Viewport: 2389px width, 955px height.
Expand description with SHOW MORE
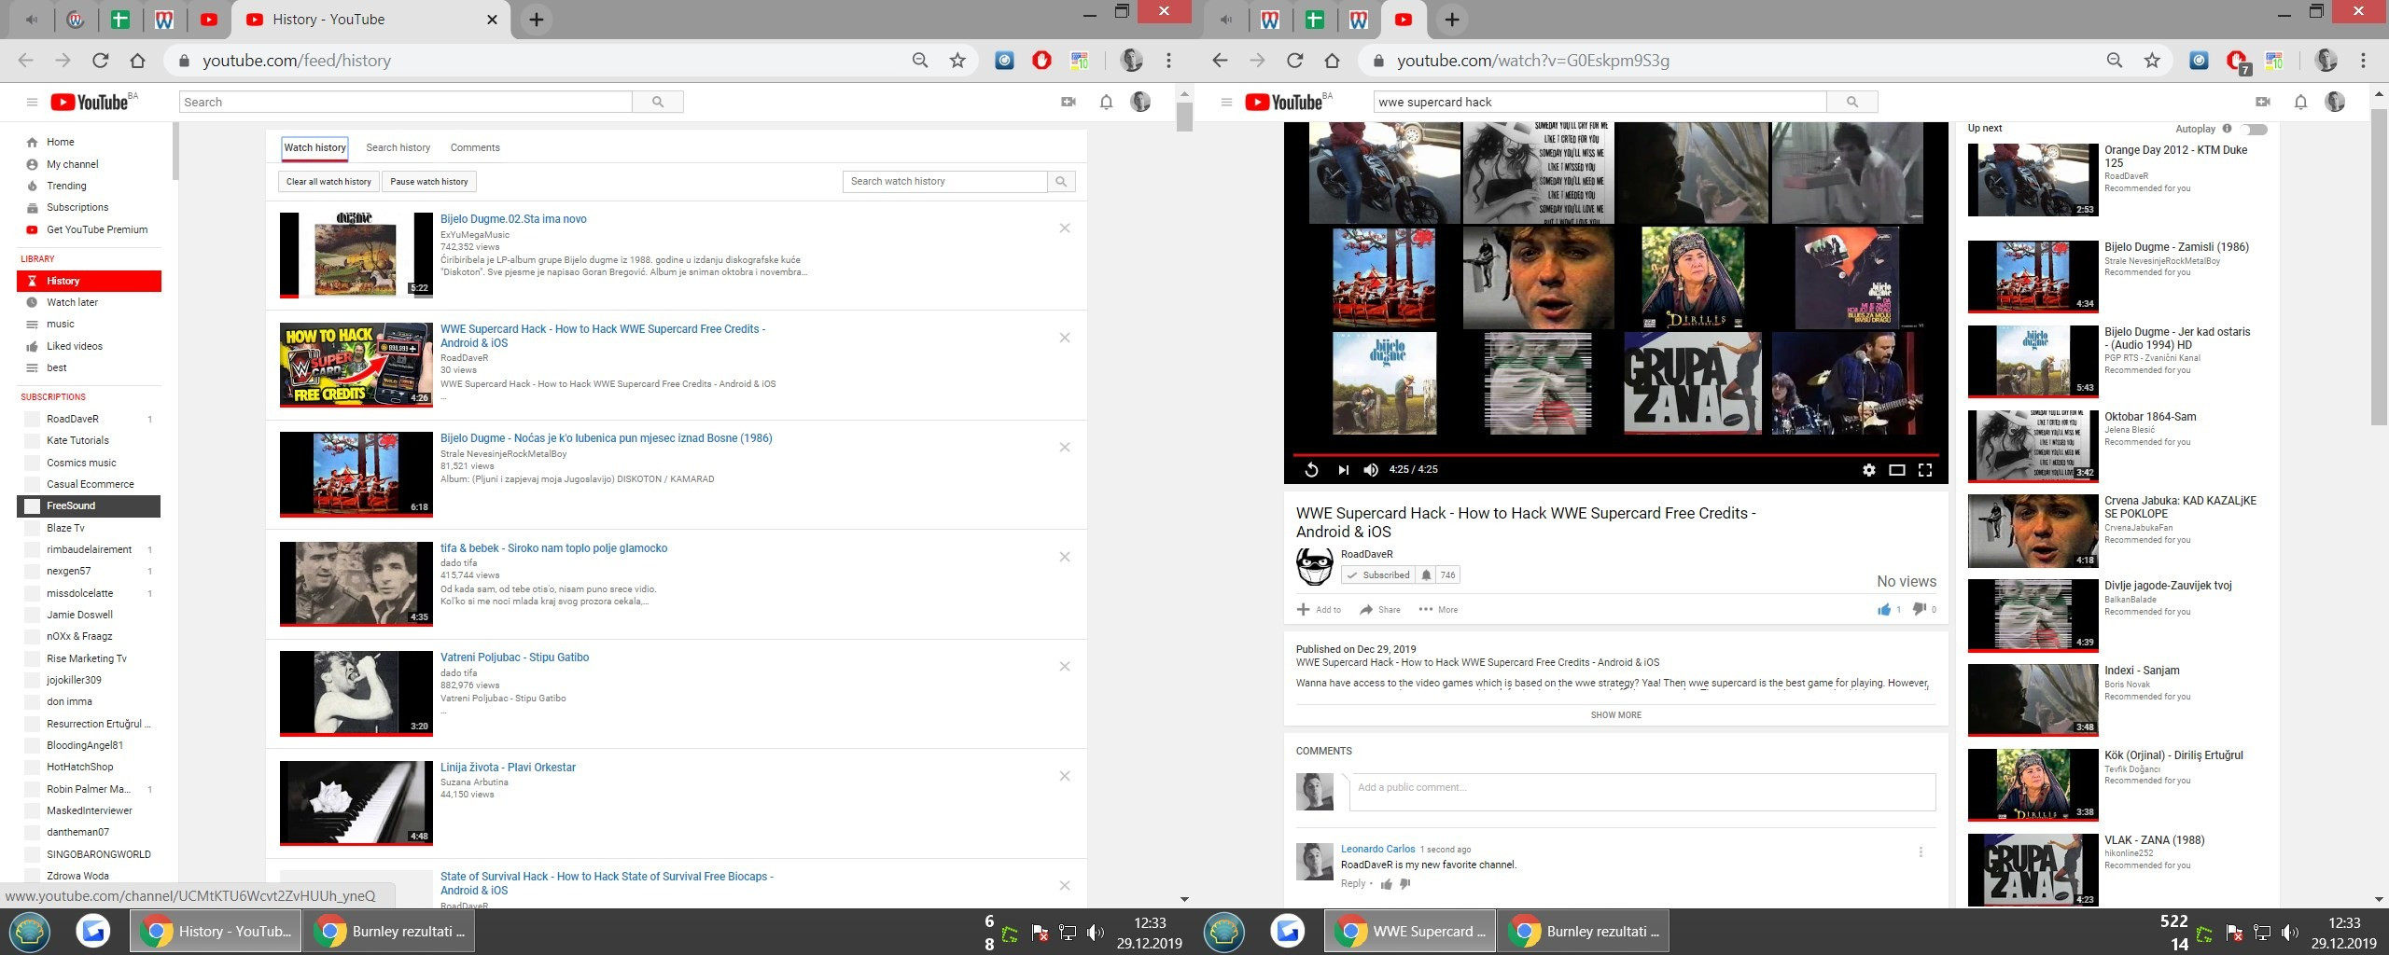(1615, 715)
